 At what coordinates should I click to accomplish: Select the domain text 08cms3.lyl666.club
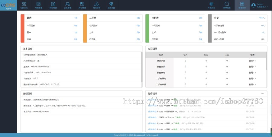(40, 67)
